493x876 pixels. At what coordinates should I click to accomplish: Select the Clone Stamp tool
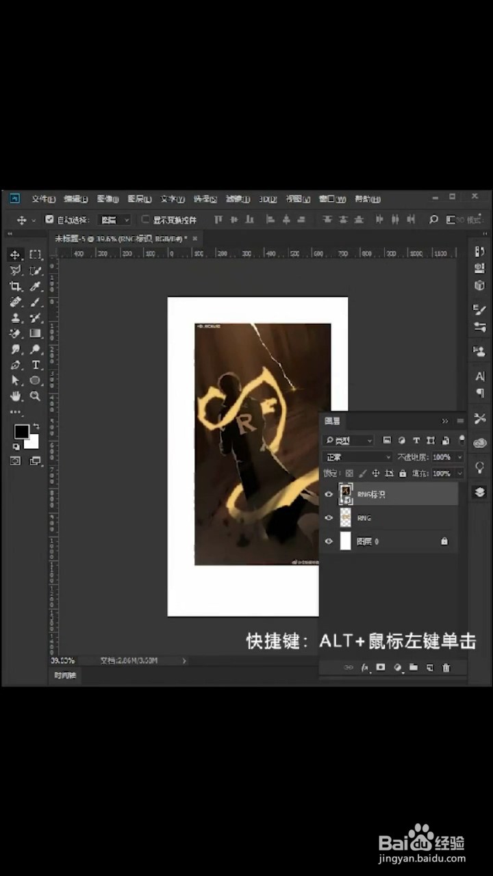click(15, 318)
